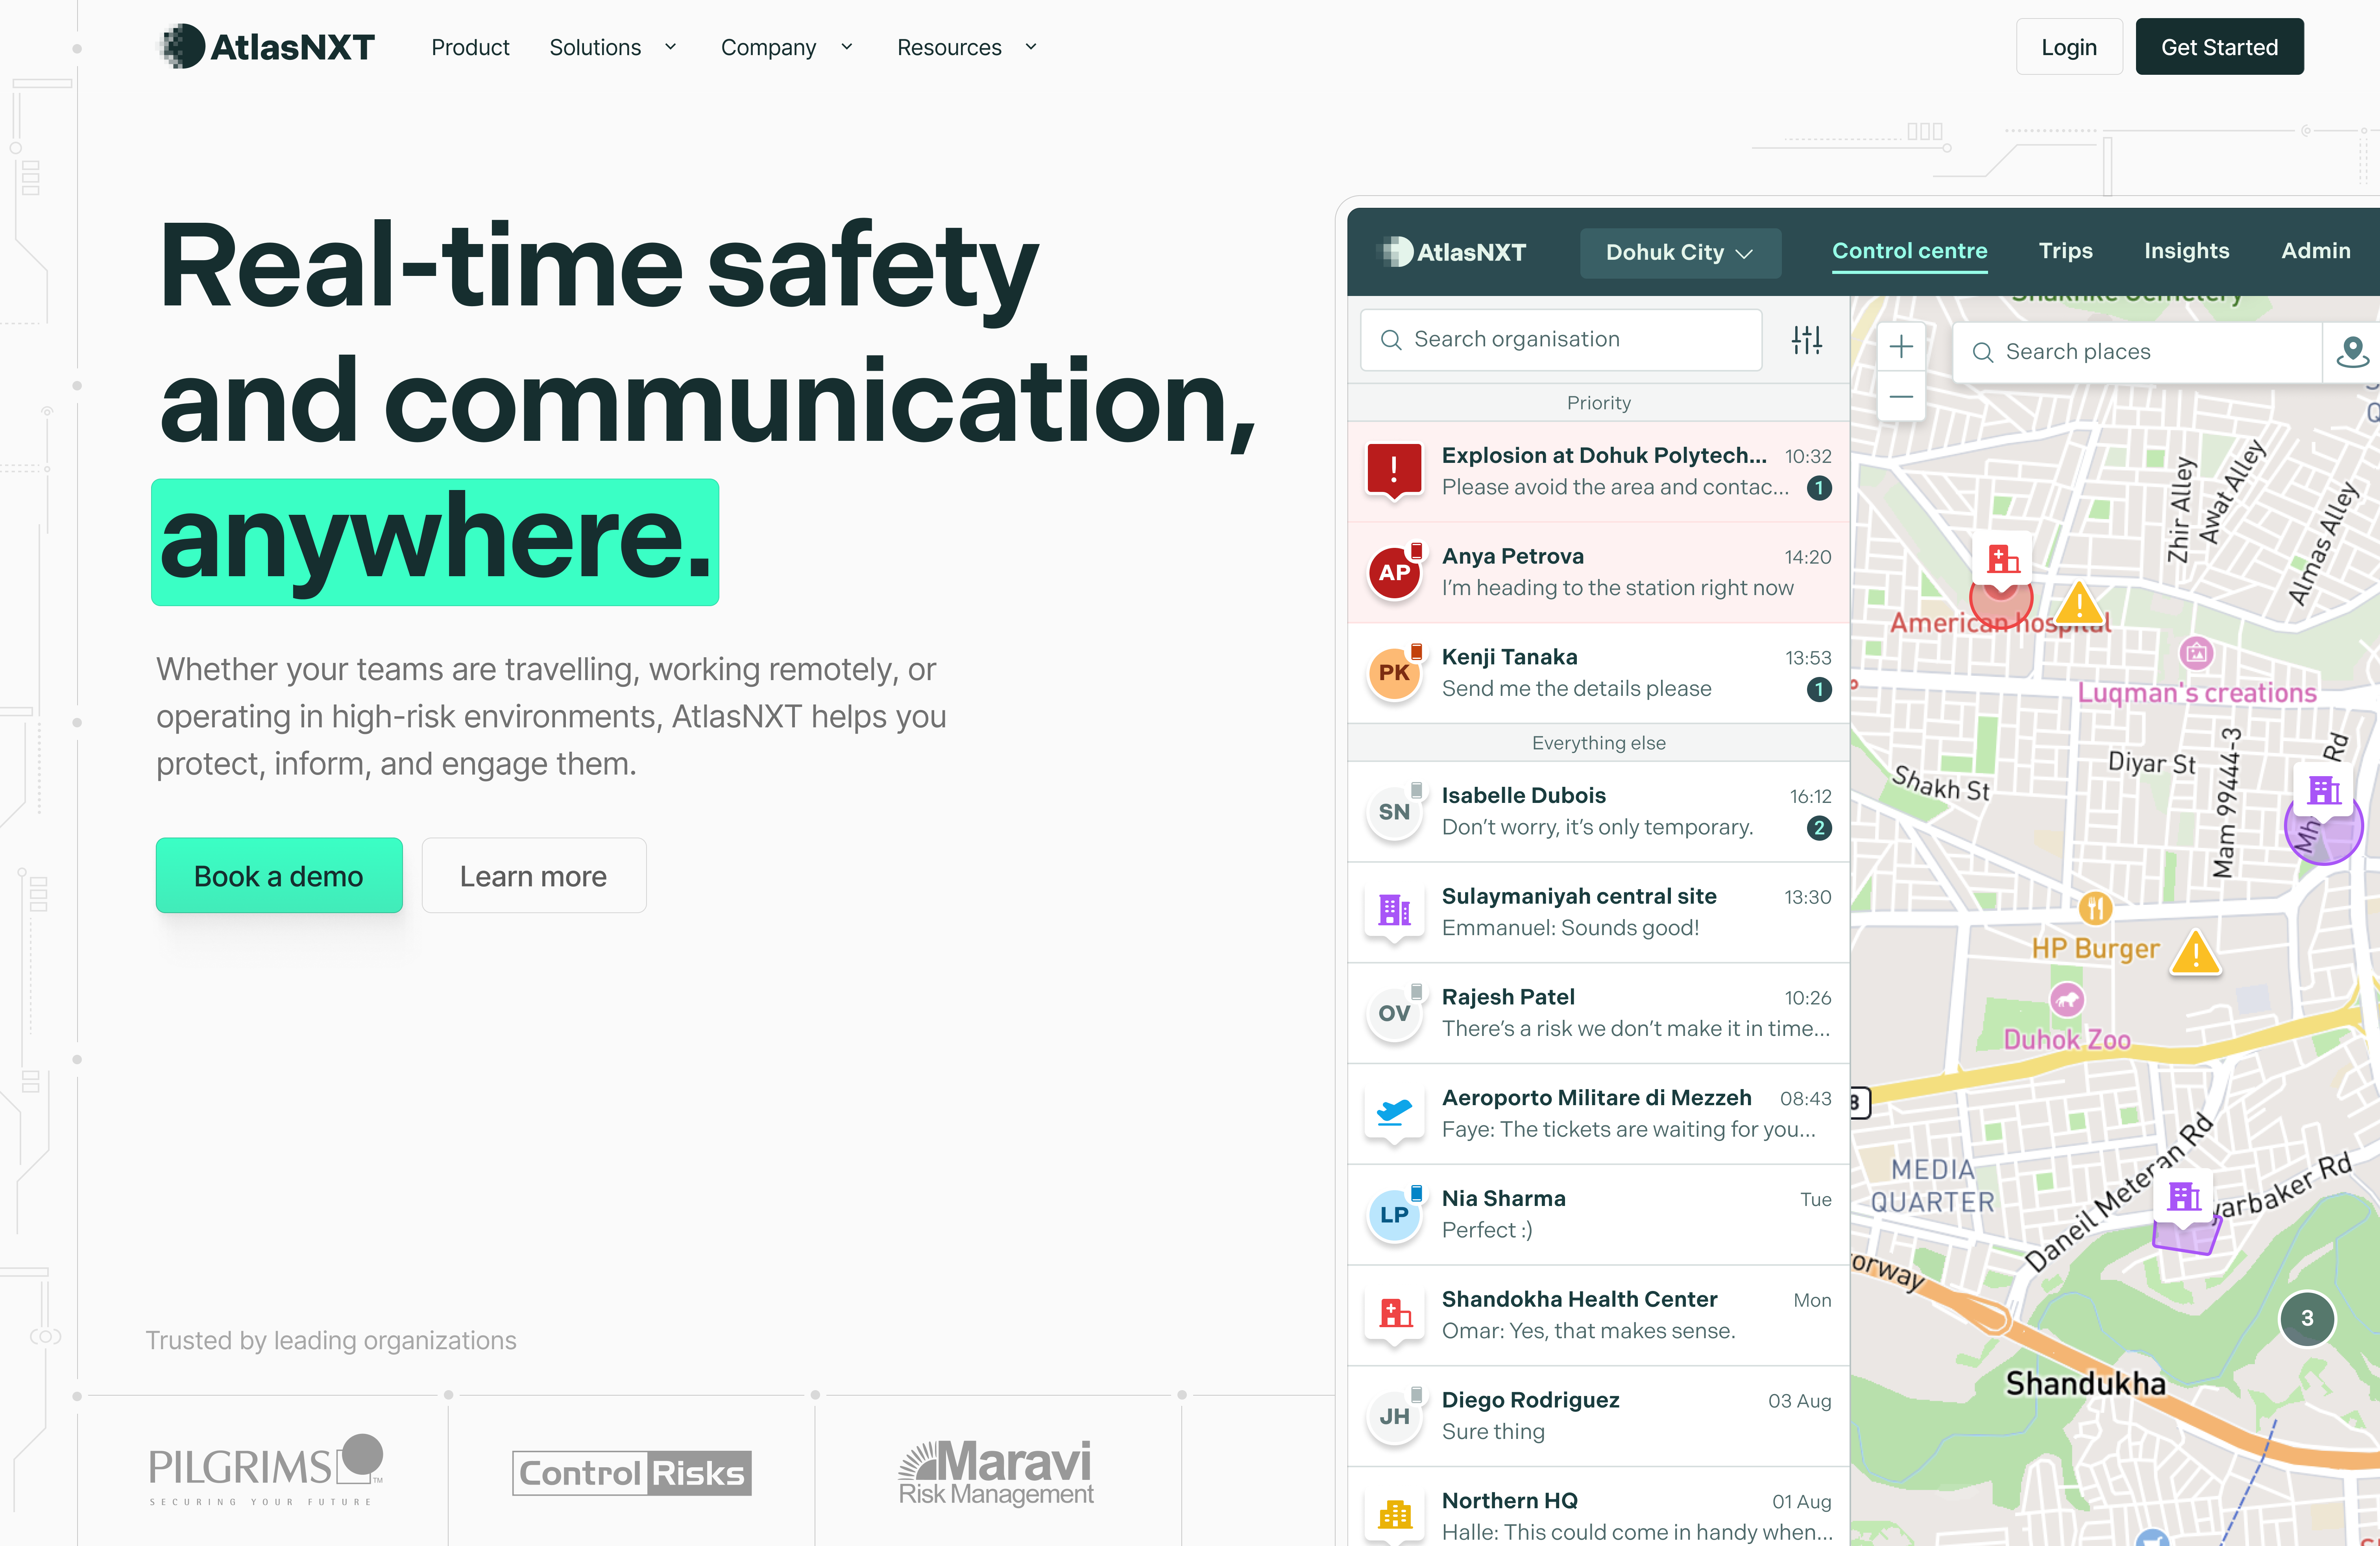Click the Book a demo button
This screenshot has width=2380, height=1546.
click(279, 876)
